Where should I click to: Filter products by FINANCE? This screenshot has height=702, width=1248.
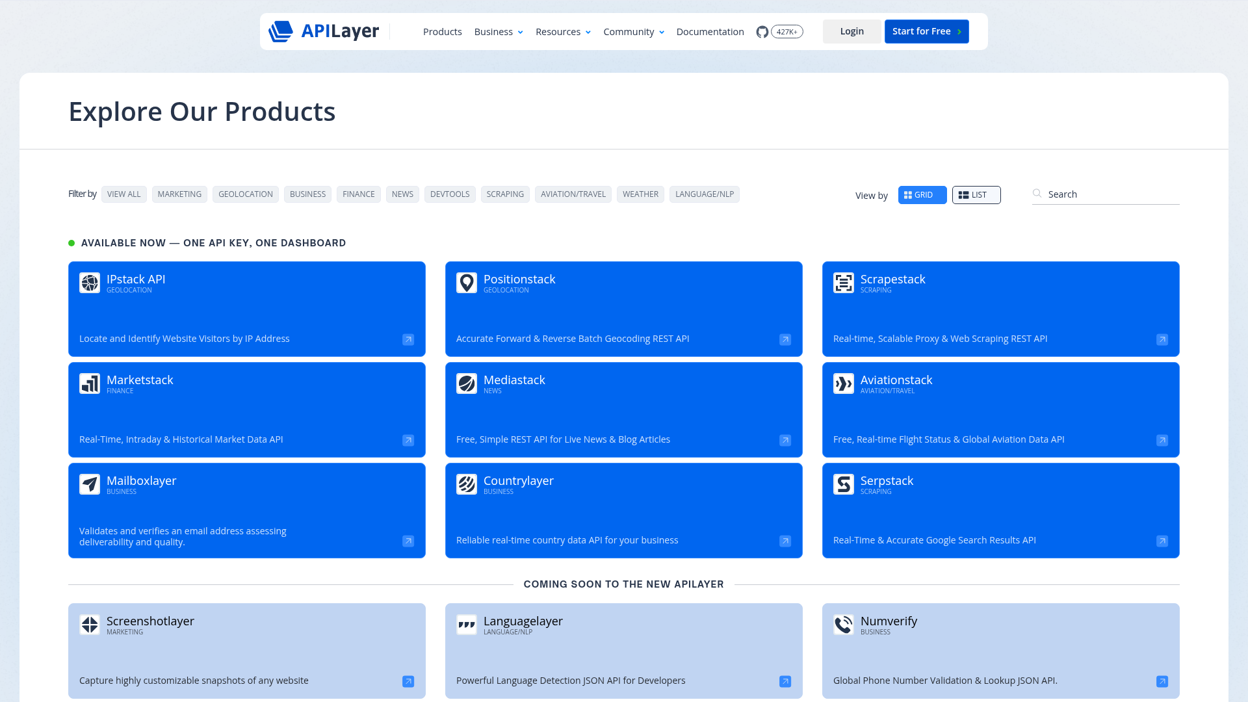pyautogui.click(x=359, y=194)
